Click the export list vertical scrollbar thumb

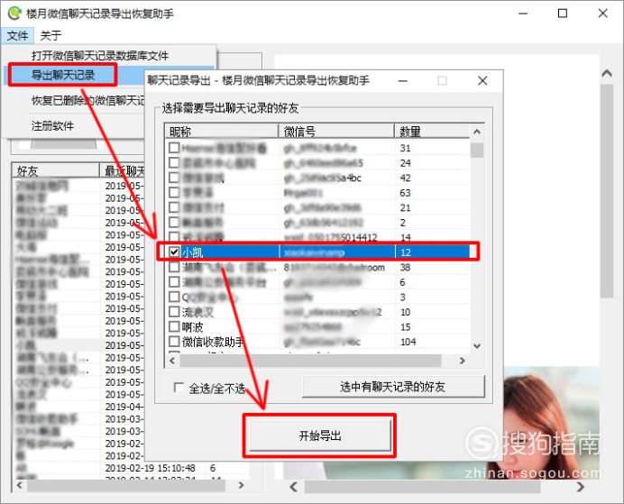(477, 151)
